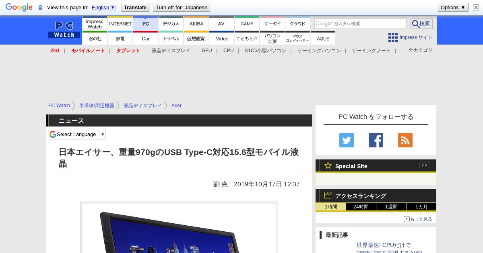The height and width of the screenshot is (253, 483).
Task: Go to the ゲーミングノート category
Action: 372,51
